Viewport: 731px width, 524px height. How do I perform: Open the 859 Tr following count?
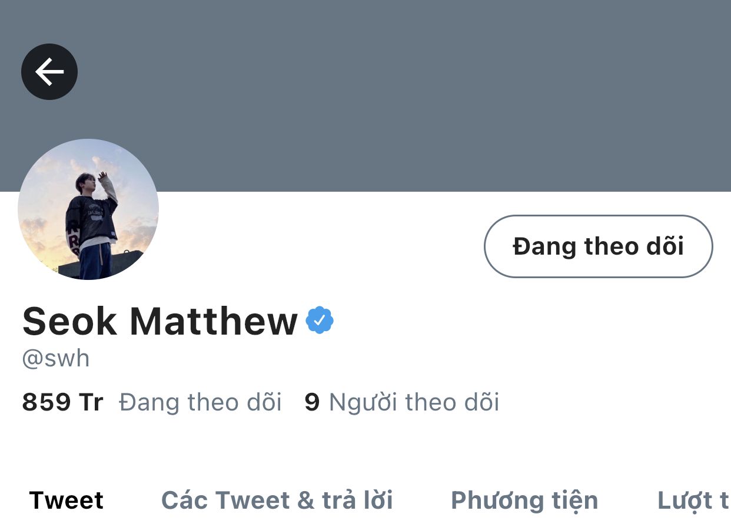click(62, 402)
